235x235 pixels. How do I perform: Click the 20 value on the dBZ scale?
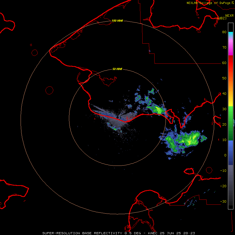point(224,124)
